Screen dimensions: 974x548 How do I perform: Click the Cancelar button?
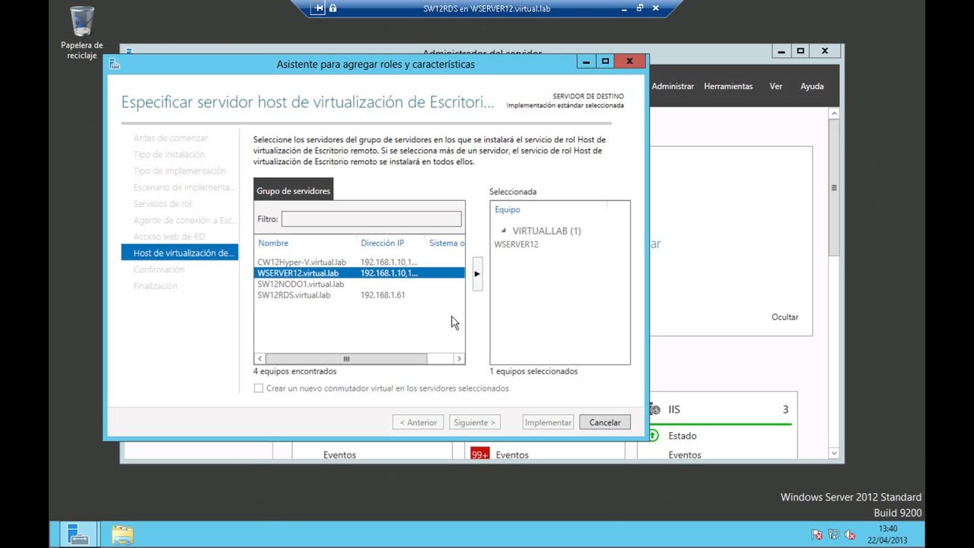click(x=605, y=422)
